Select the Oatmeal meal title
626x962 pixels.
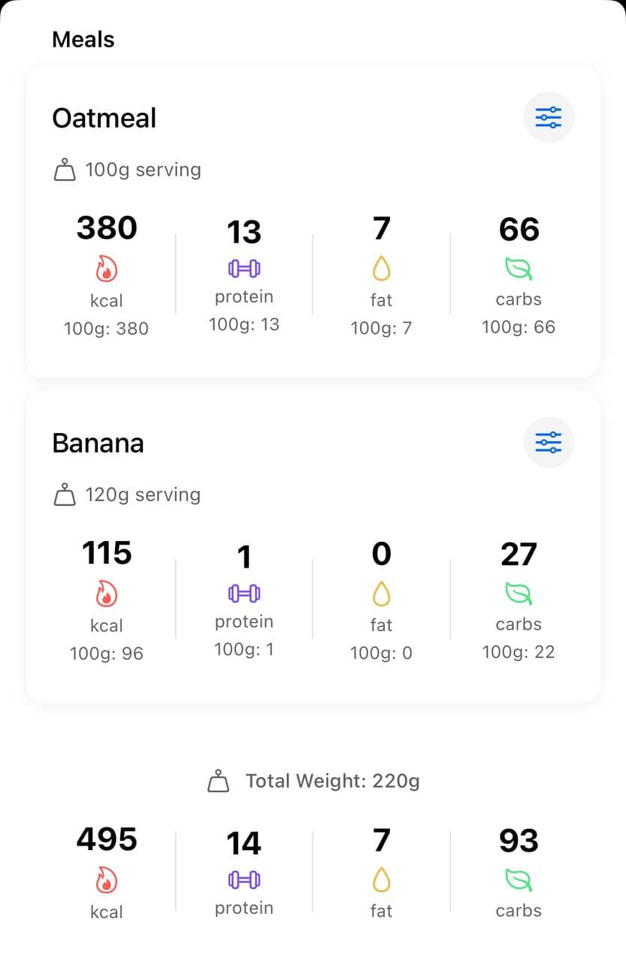click(104, 118)
